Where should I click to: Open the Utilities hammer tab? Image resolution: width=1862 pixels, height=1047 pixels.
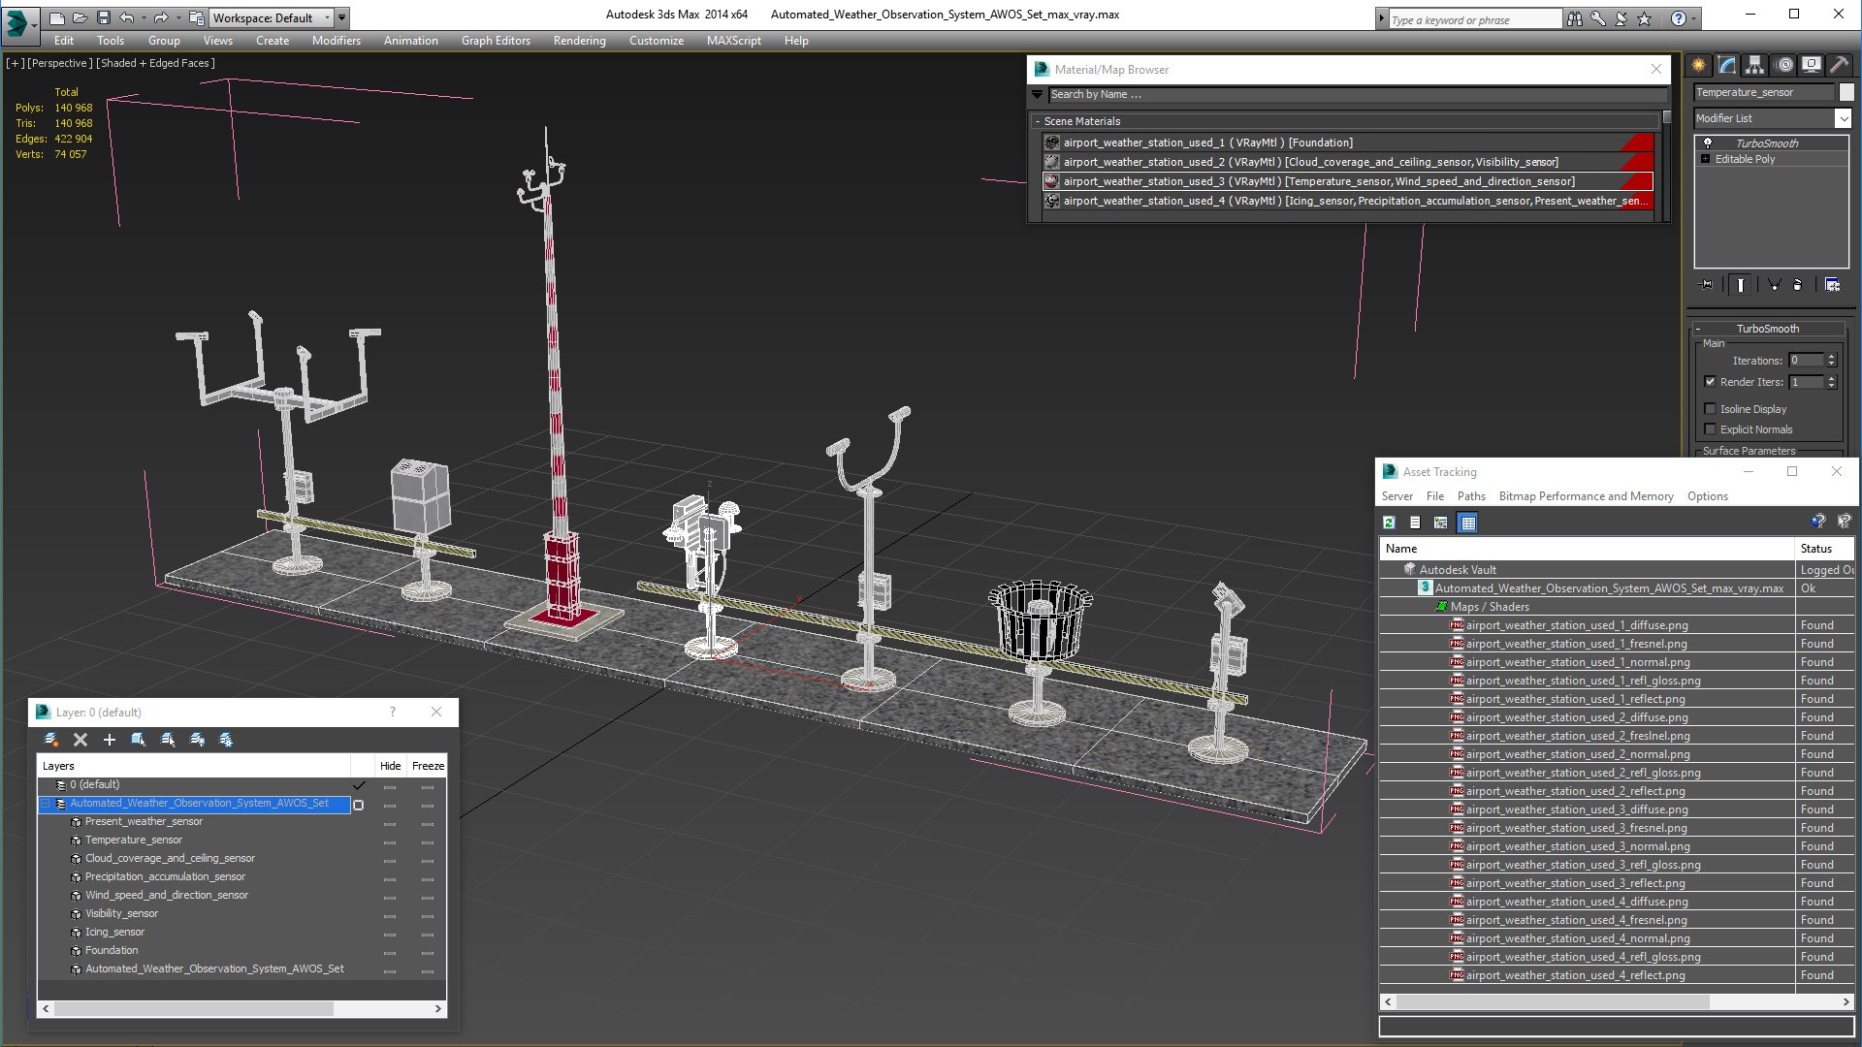(1839, 65)
